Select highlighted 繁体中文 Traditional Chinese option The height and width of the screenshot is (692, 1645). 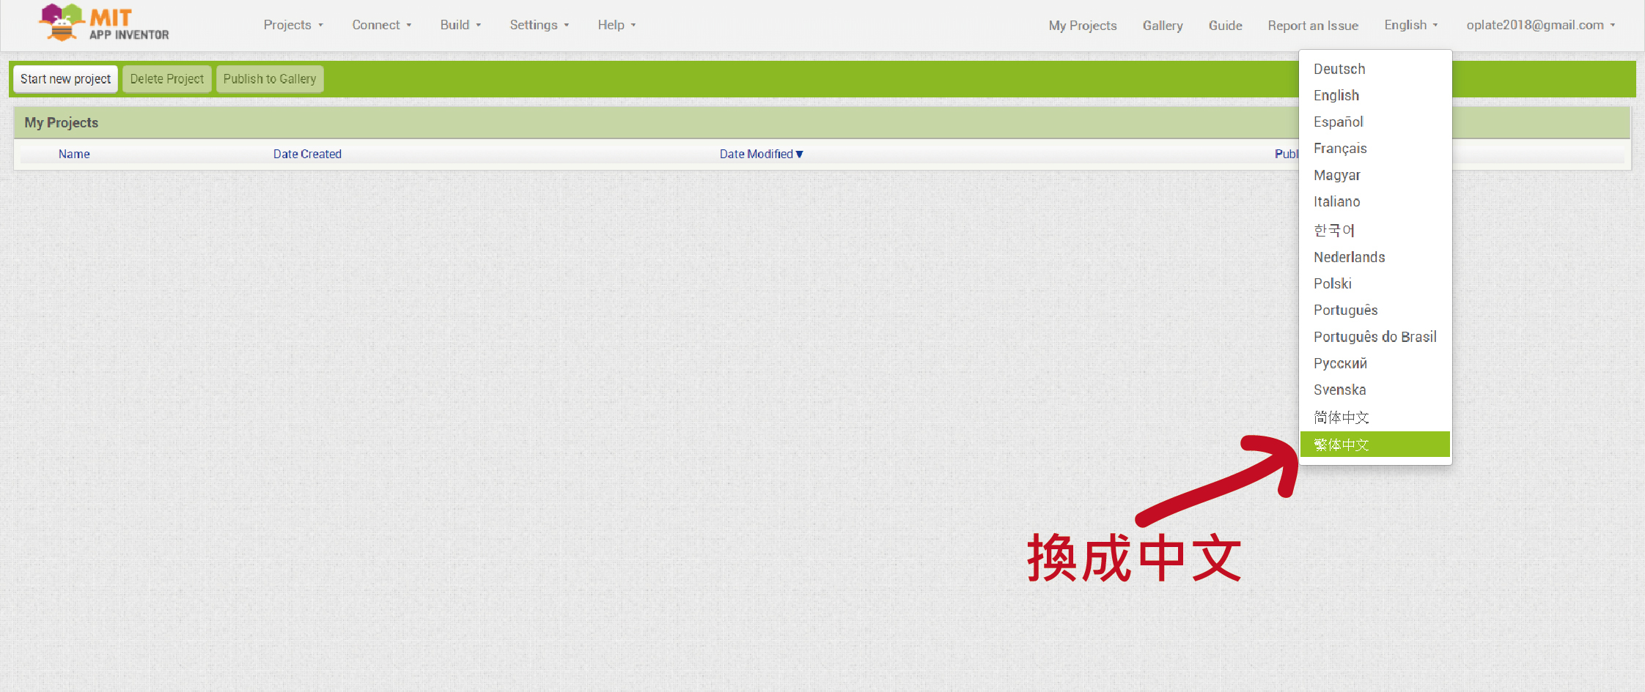[x=1375, y=444]
